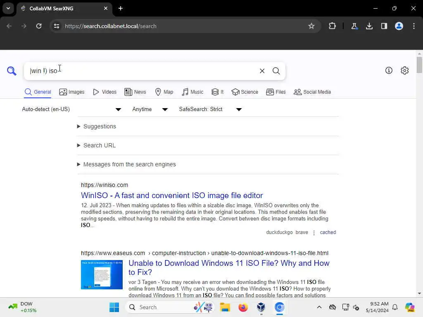
Task: Bookmark this page with star icon
Action: (311, 26)
